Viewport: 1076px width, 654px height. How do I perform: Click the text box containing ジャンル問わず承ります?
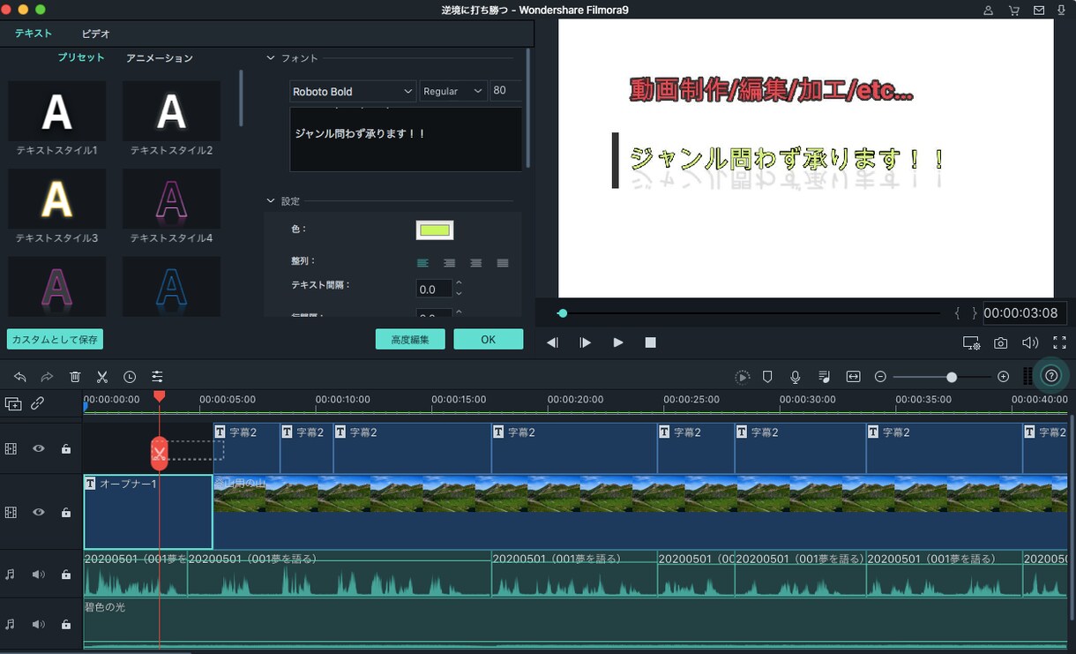(406, 139)
